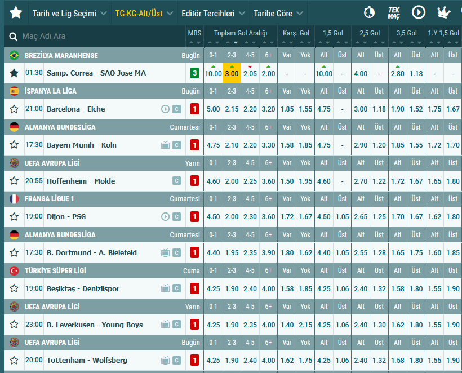Click the C badge for Dijon - PSG
Image resolution: width=462 pixels, height=373 pixels.
click(176, 217)
